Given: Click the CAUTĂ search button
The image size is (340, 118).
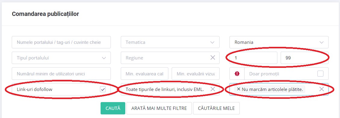Looking at the screenshot, I should (x=113, y=108).
